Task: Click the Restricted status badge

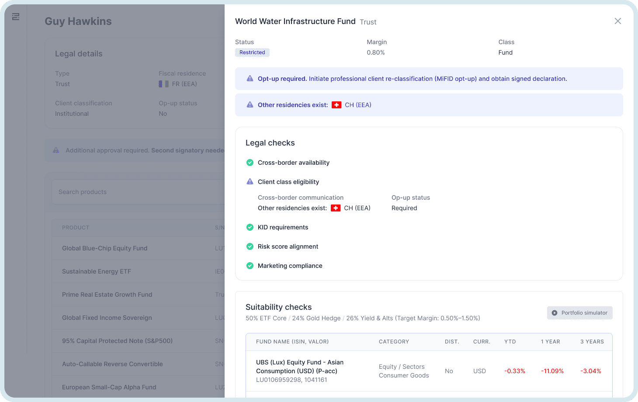Action: coord(252,52)
